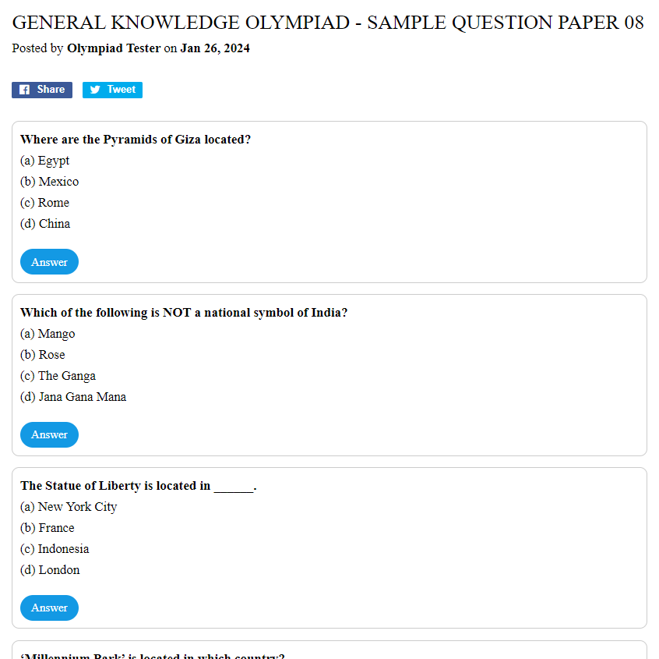659x659 pixels.
Task: Click the page title link
Action: pos(328,22)
